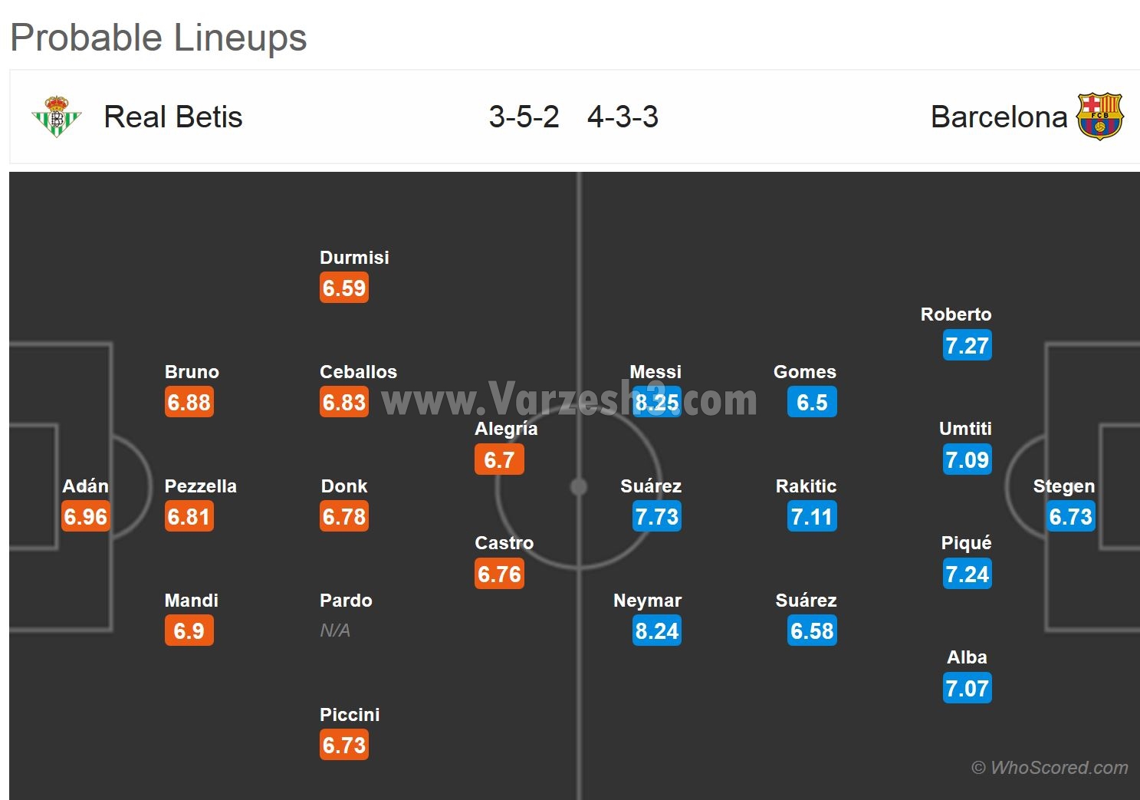1140x800 pixels.
Task: Click Piccini's 6.73 rating badge
Action: pyautogui.click(x=344, y=745)
